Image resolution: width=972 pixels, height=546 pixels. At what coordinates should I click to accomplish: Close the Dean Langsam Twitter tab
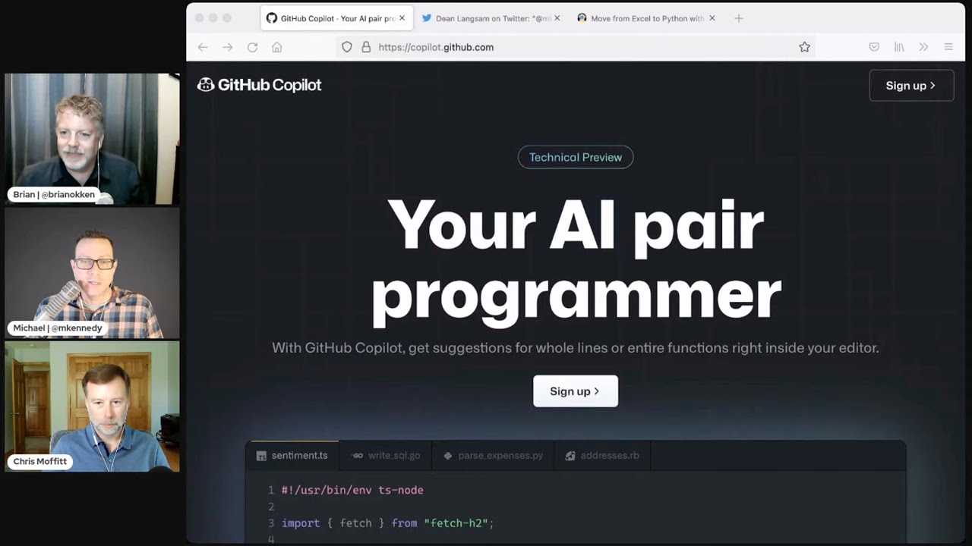pos(557,18)
